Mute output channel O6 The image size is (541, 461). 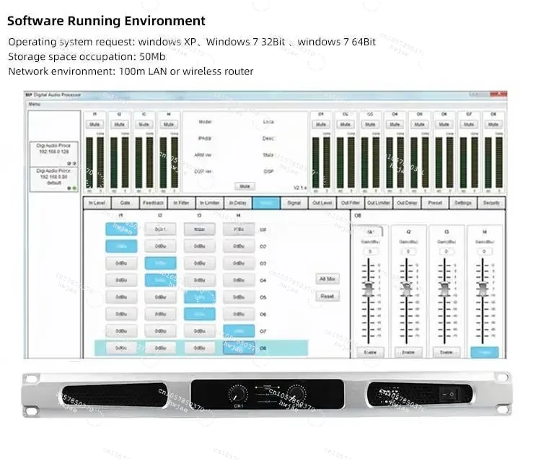point(444,124)
